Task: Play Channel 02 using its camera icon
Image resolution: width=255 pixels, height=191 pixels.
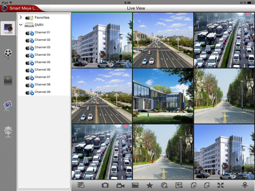Action: tap(30, 40)
